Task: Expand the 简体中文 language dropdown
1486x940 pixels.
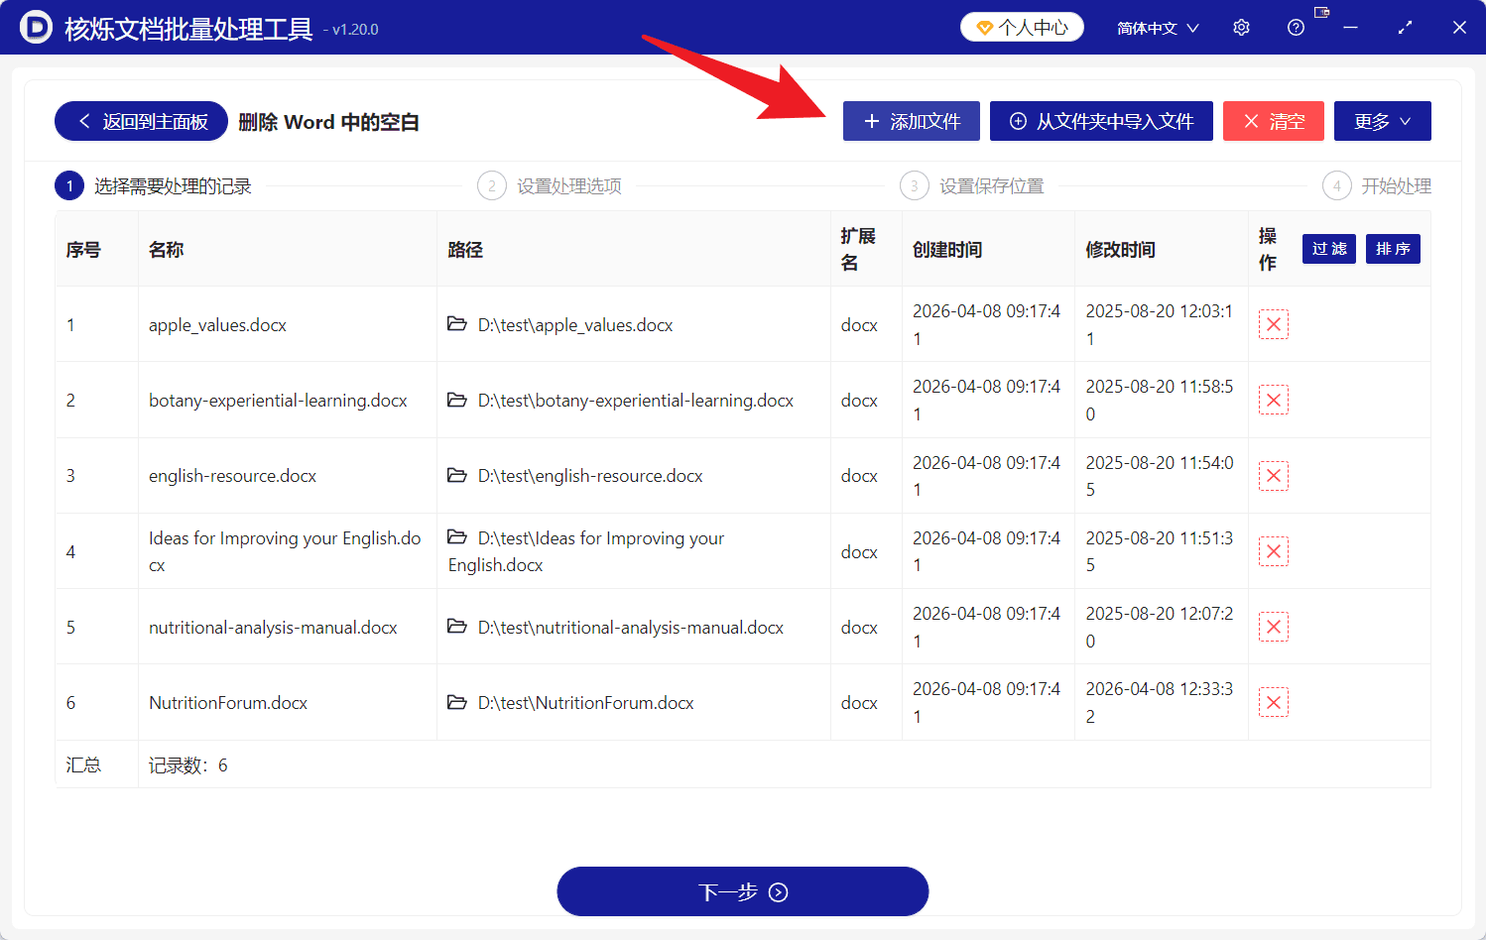Action: point(1158,27)
